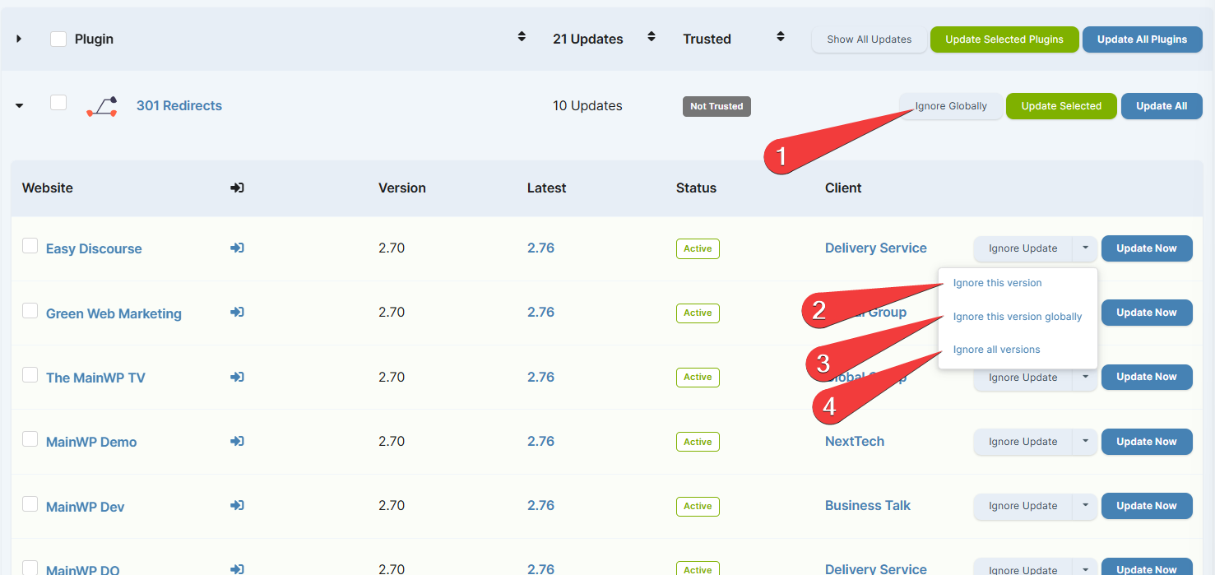Select the checkbox next to Easy Discourse
1215x575 pixels.
point(30,245)
